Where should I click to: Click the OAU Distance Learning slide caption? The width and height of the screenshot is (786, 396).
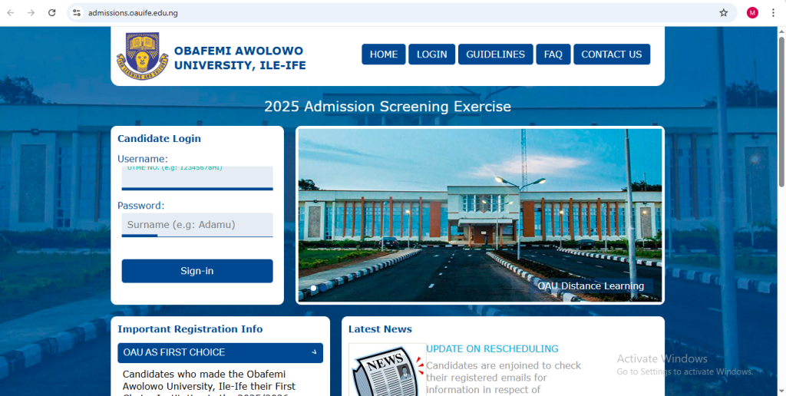(x=590, y=285)
